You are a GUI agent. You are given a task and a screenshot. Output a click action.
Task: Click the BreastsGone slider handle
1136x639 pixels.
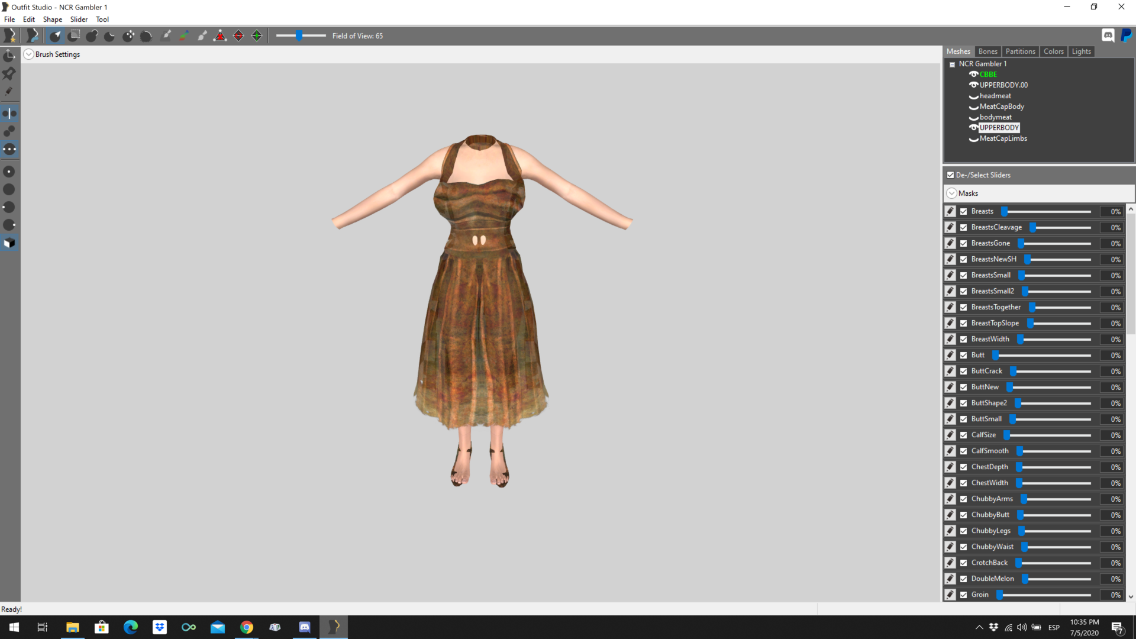click(1021, 243)
